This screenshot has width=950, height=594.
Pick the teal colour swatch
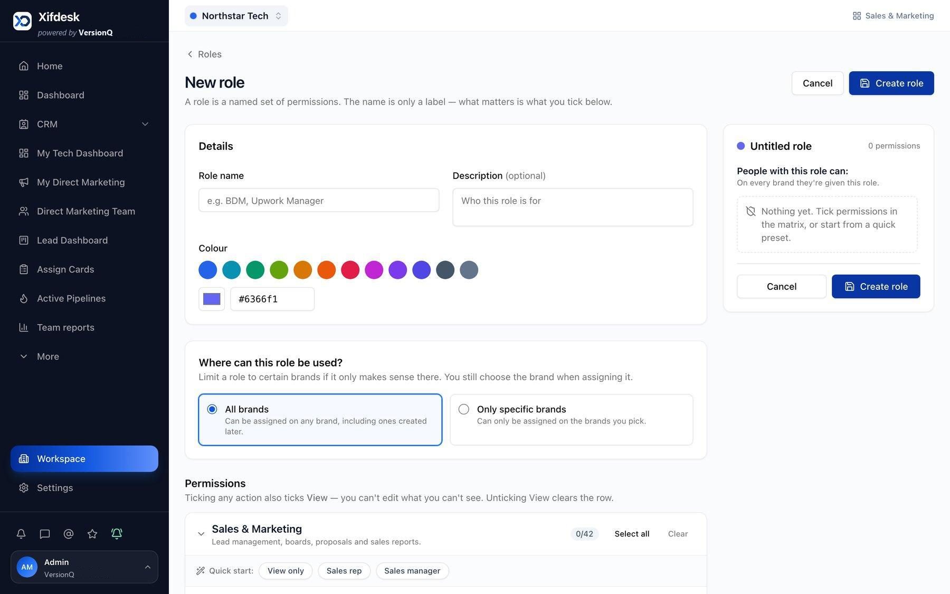[232, 270]
